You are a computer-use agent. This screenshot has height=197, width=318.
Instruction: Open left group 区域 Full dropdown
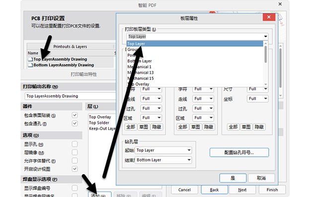tap(151, 118)
